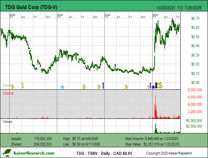
Task: Click the red Volume panel label
Action: [x=8, y=93]
